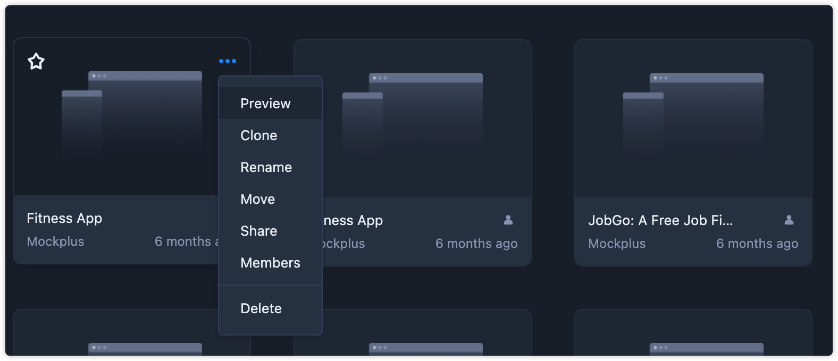Screen dimensions: 838x361
Task: Select Clone in the project menu
Action: click(x=270, y=135)
